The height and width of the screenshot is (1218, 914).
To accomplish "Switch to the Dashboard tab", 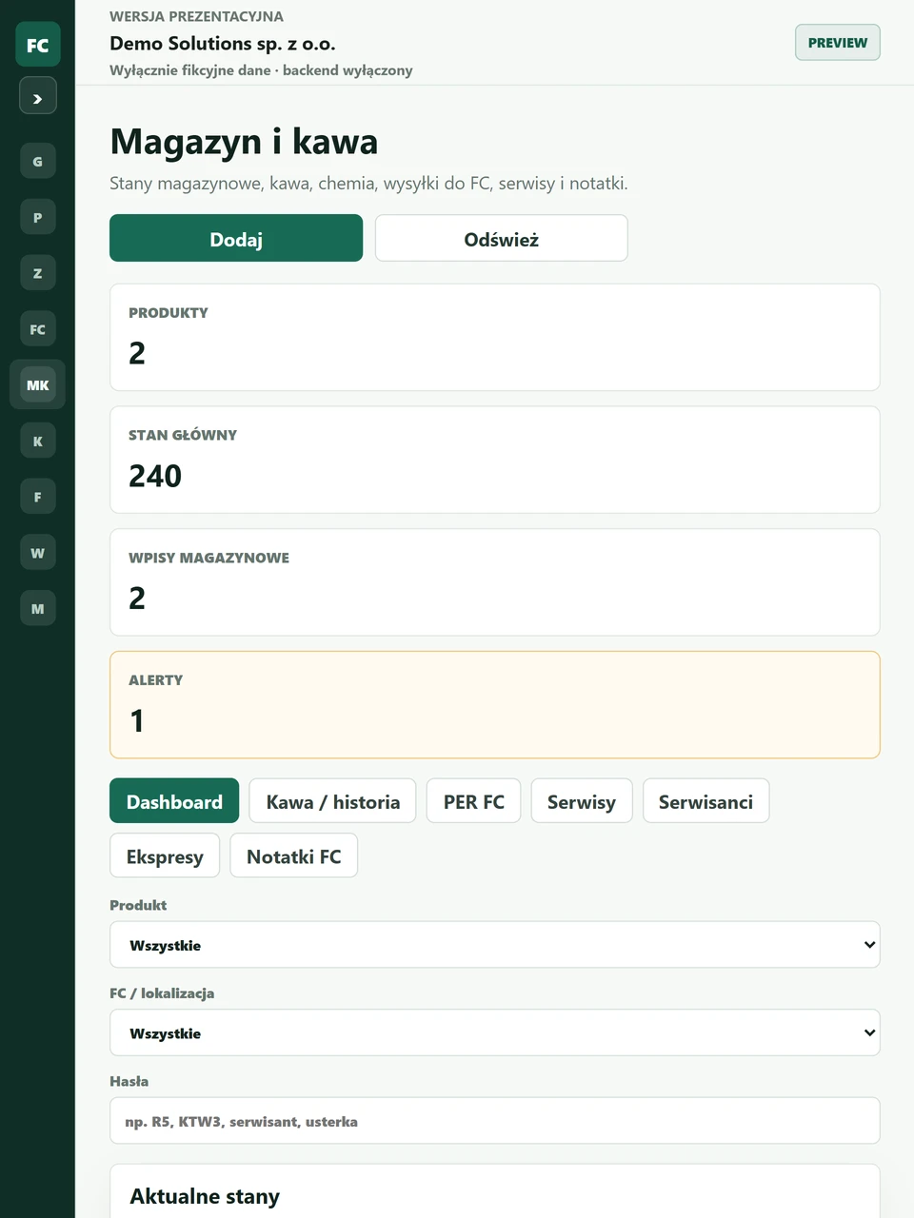I will [174, 801].
